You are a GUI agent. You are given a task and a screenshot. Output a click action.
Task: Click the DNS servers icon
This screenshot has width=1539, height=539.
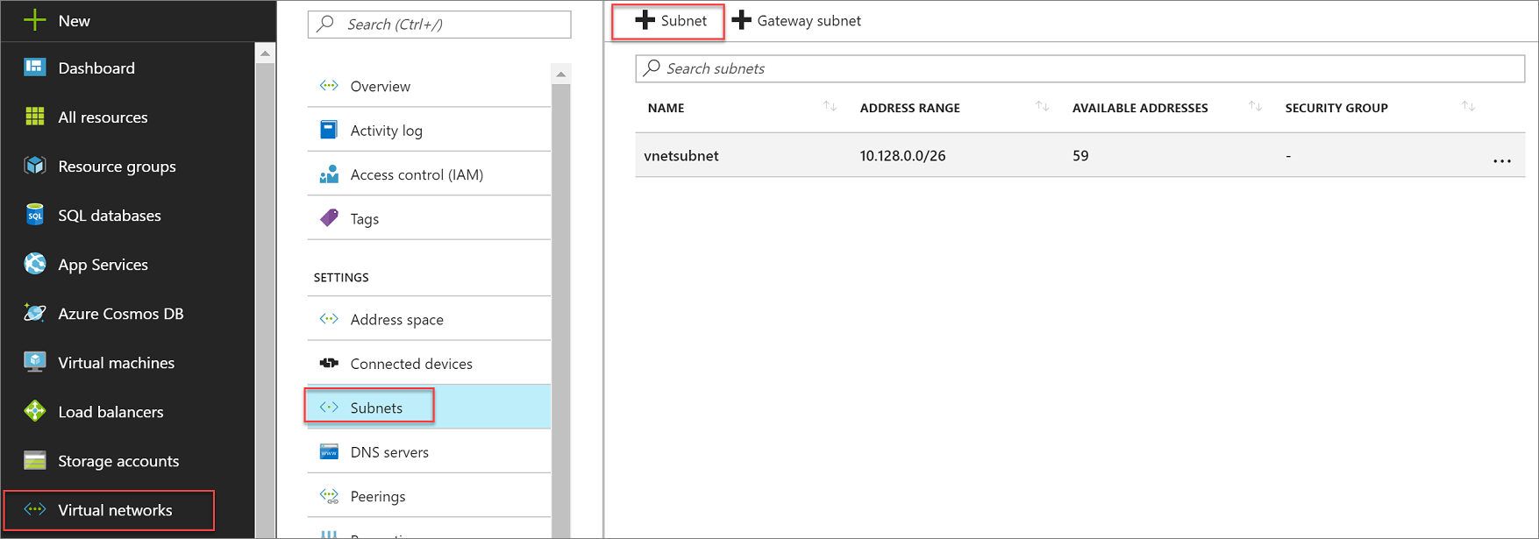click(x=329, y=451)
